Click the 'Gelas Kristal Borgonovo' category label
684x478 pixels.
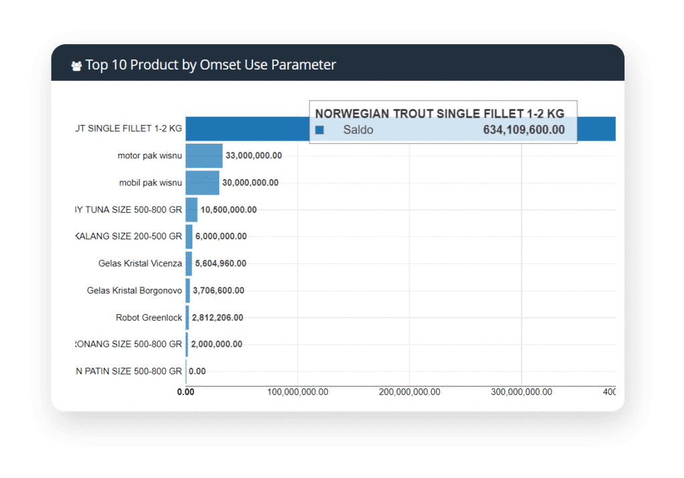point(134,291)
